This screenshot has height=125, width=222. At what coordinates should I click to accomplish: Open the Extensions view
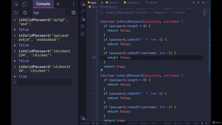[x=83, y=34]
